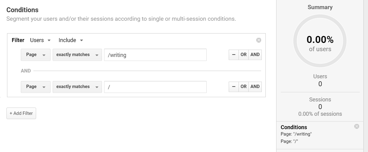Screen dimensions: 368x152
Task: Add OR condition to the / row
Action: pos(243,87)
